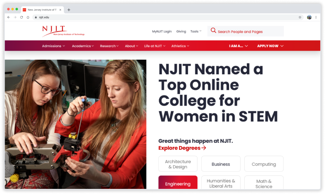The width and height of the screenshot is (325, 194).
Task: Follow the Explore Degrees link
Action: pos(182,148)
